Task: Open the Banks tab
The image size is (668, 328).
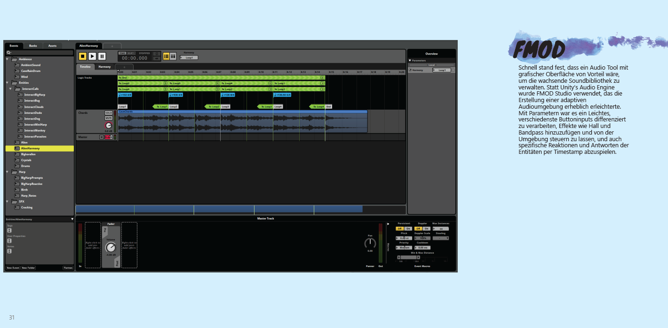Action: (x=33, y=46)
